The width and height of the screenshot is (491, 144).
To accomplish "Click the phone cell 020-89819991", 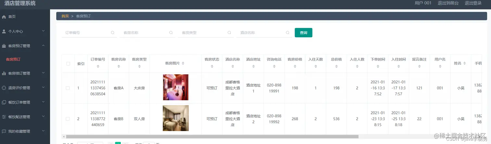I will [x=274, y=88].
